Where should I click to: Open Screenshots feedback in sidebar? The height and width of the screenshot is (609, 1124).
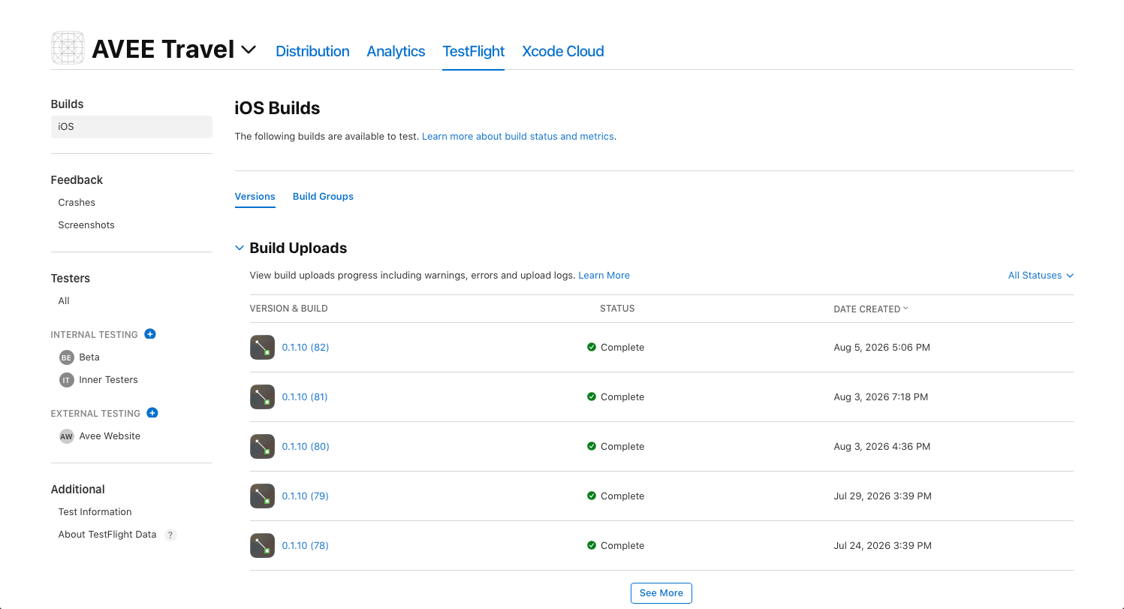tap(86, 225)
